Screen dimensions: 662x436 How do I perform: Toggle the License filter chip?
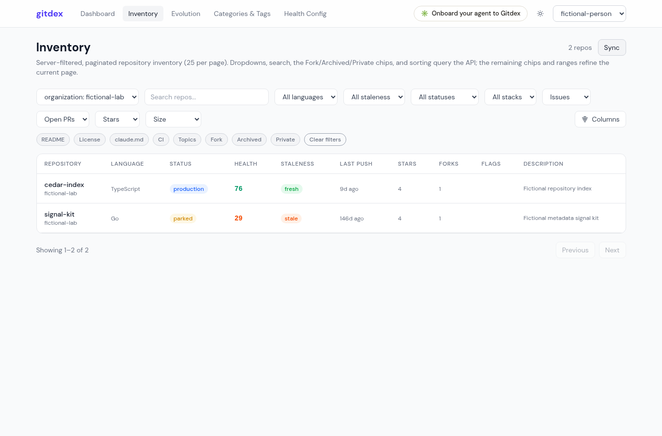[x=90, y=140]
